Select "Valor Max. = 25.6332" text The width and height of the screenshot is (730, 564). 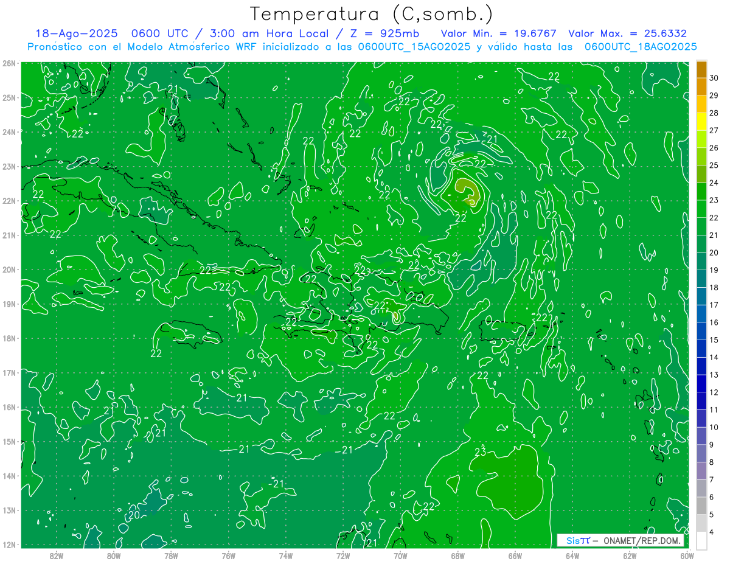click(x=628, y=33)
